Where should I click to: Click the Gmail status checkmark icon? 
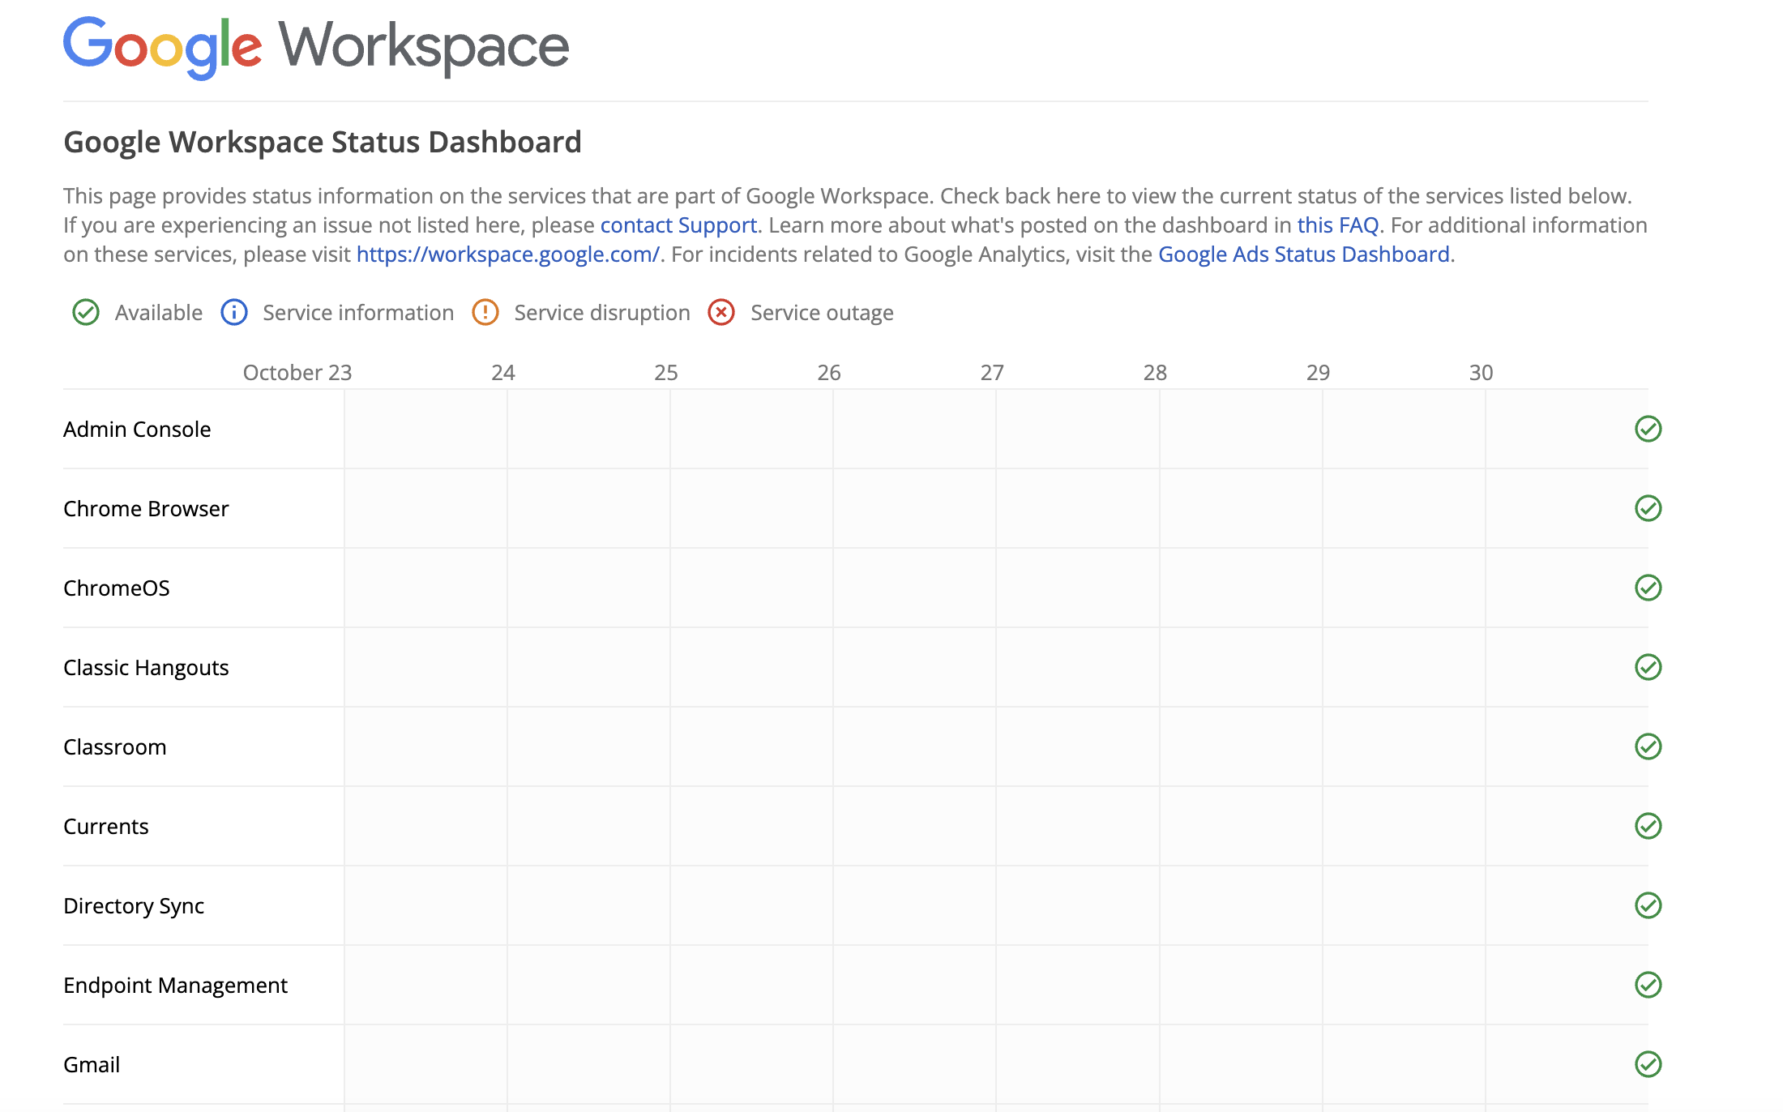click(x=1648, y=1064)
